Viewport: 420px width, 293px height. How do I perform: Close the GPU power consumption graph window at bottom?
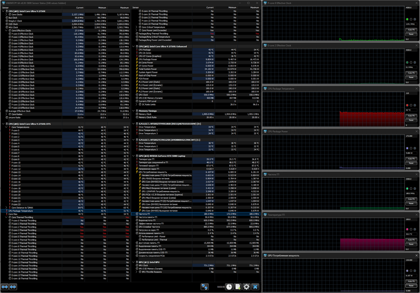click(x=417, y=255)
